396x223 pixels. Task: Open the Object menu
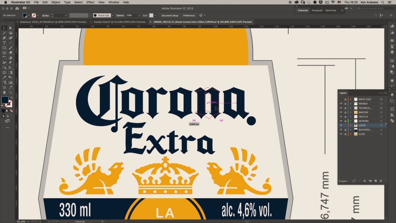(x=56, y=2)
